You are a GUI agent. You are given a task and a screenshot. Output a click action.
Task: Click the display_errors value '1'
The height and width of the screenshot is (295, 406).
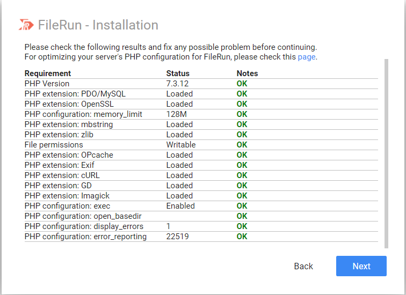coord(168,226)
